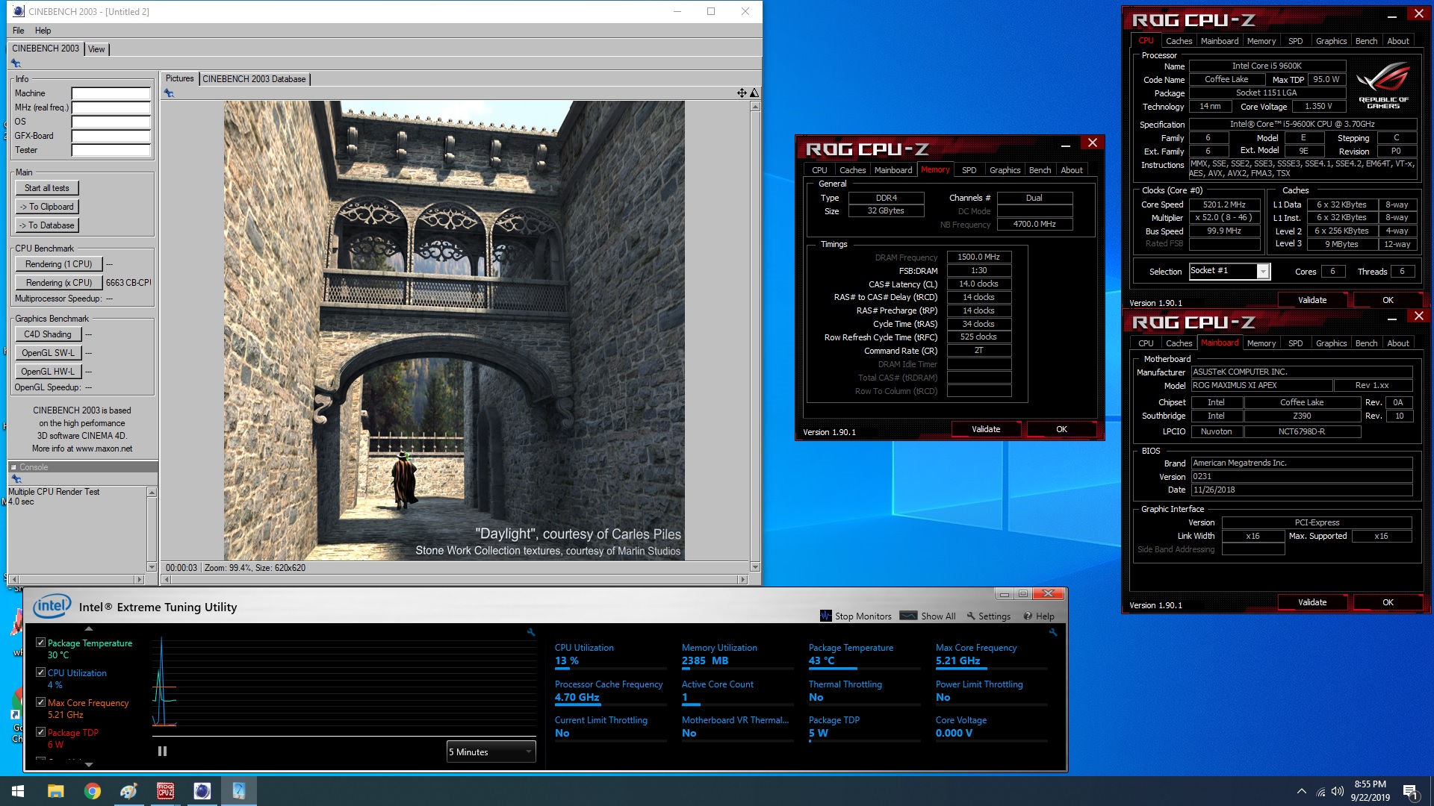The height and width of the screenshot is (806, 1434).
Task: Open Paint from the taskbar
Action: click(x=128, y=791)
